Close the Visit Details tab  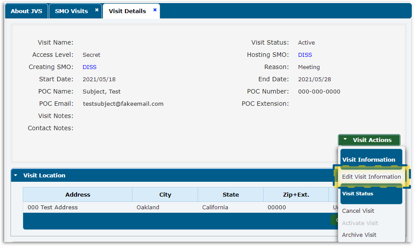pos(155,10)
